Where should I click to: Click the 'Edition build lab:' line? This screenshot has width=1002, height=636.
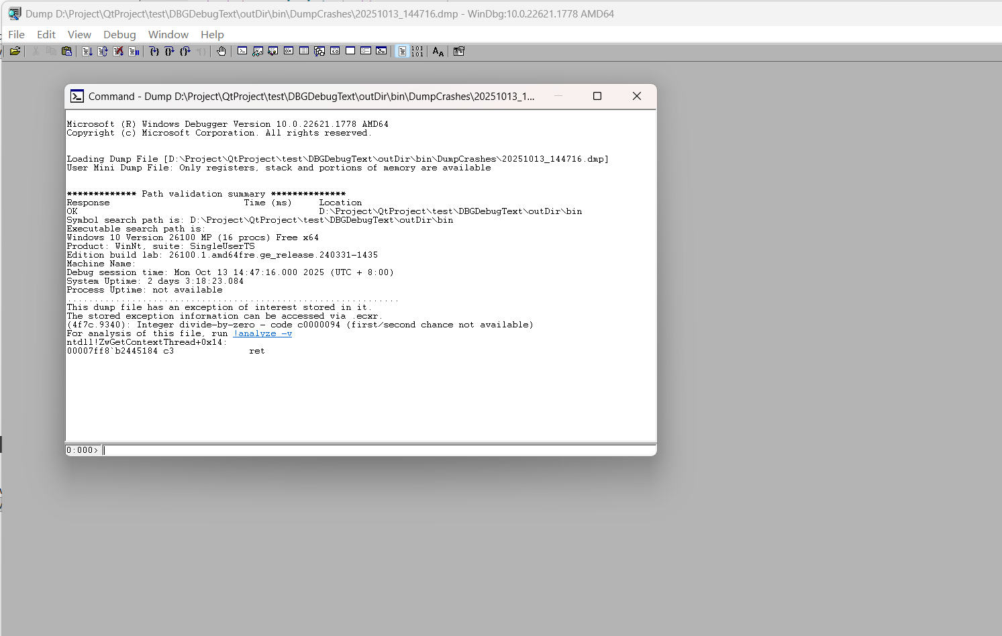[x=222, y=255]
